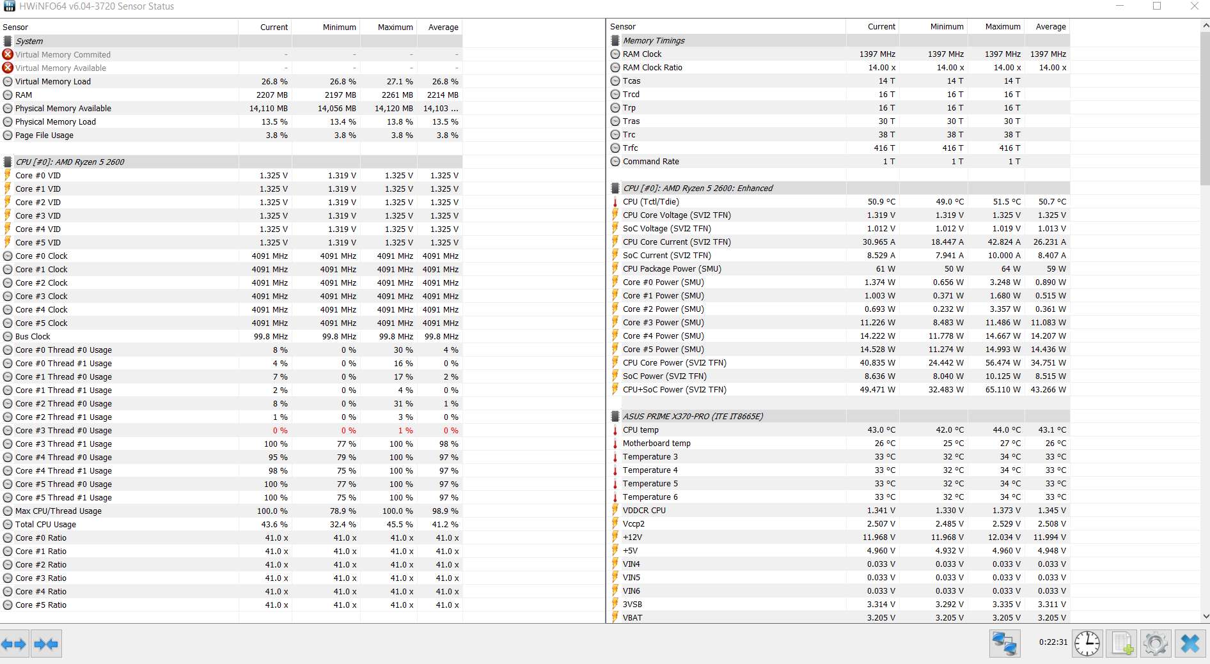Click icon beside Command Rate

615,161
